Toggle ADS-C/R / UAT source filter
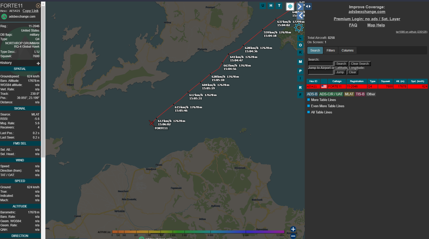This screenshot has height=239, width=429. [331, 94]
